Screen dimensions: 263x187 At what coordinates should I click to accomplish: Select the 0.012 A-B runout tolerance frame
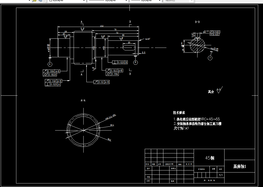114,71
